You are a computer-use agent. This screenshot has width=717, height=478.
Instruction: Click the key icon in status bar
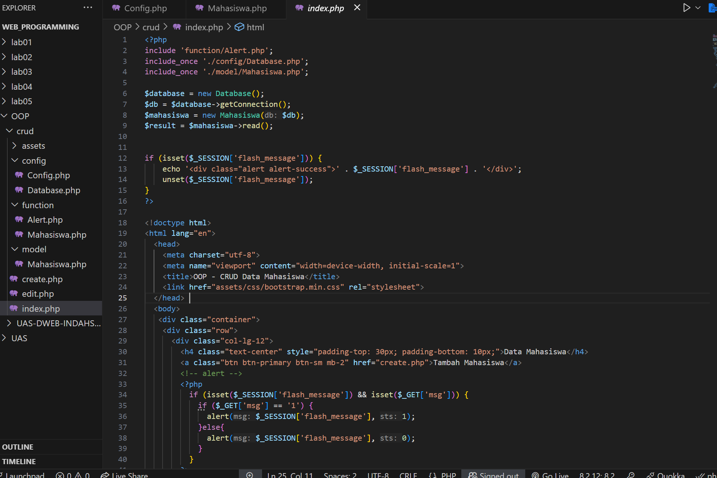pyautogui.click(x=631, y=475)
